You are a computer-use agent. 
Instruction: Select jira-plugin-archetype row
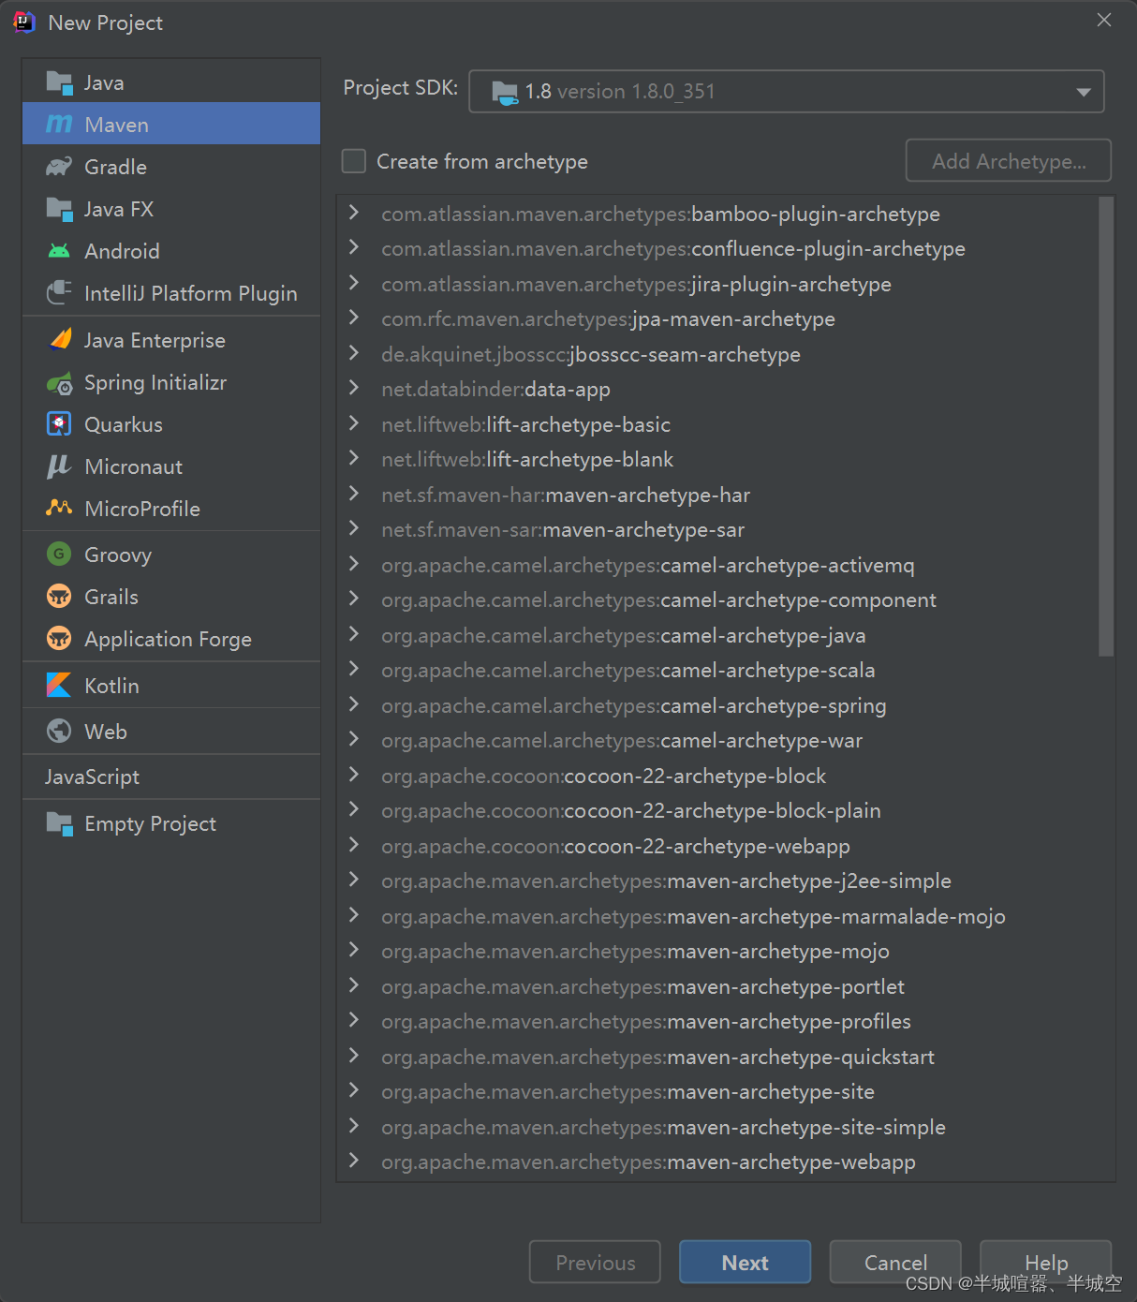[717, 284]
